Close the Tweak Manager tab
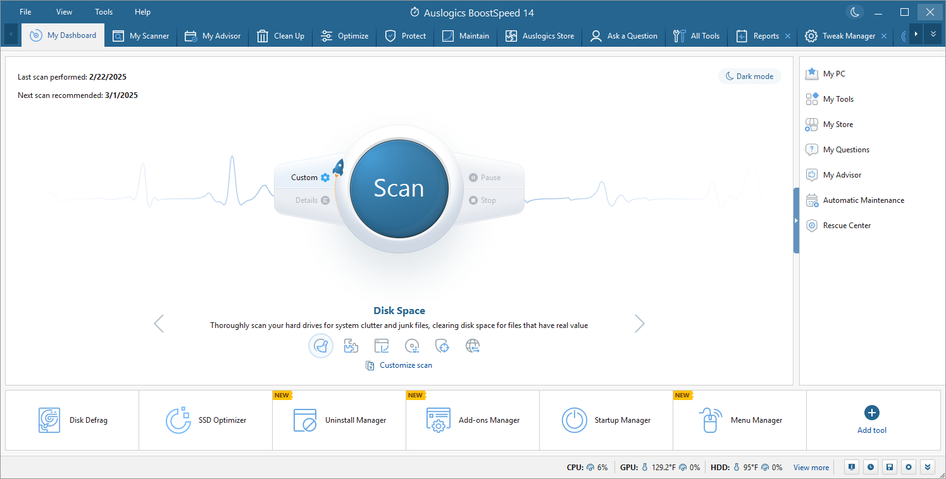 coord(884,36)
